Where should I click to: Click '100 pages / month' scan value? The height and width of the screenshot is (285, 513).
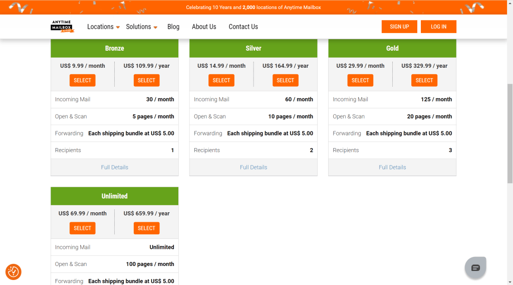tap(150, 264)
